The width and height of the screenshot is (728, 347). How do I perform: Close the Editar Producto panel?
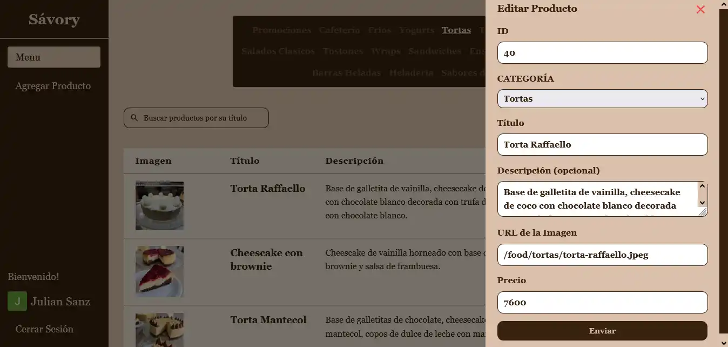[x=700, y=9]
